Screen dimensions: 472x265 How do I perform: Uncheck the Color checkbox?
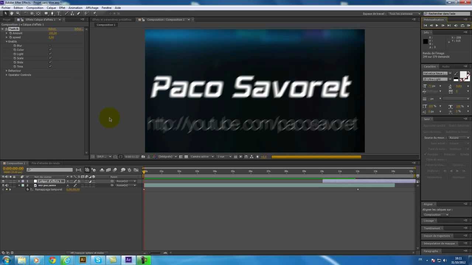click(x=50, y=50)
